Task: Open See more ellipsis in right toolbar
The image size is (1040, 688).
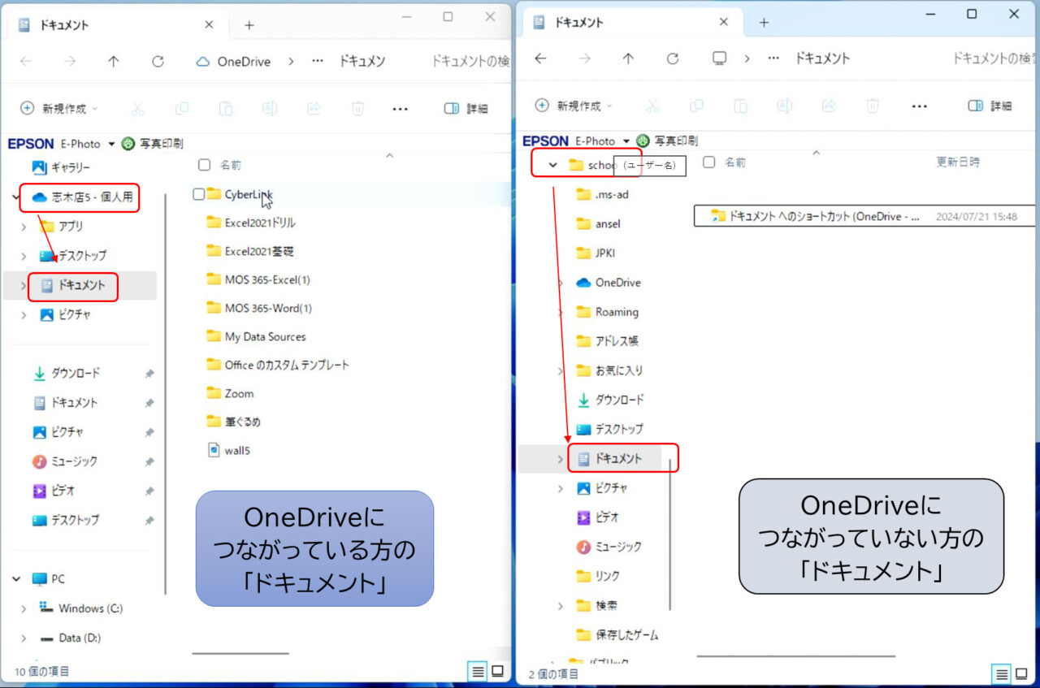Action: click(x=920, y=106)
